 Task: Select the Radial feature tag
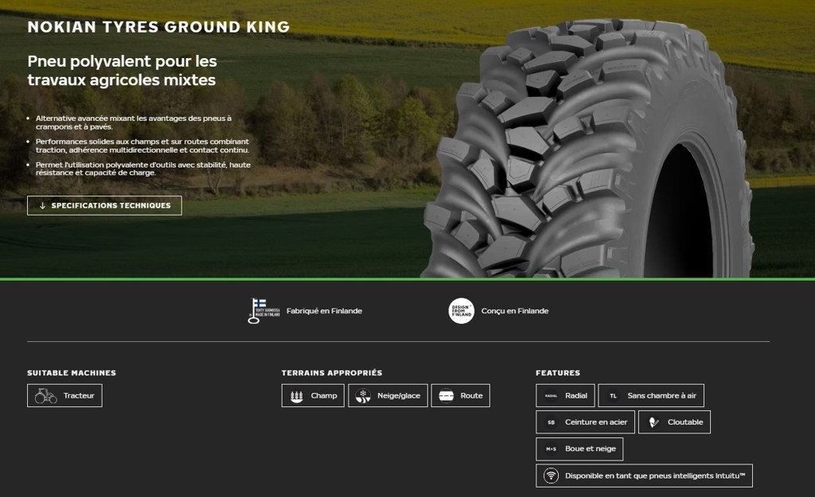[x=565, y=396]
